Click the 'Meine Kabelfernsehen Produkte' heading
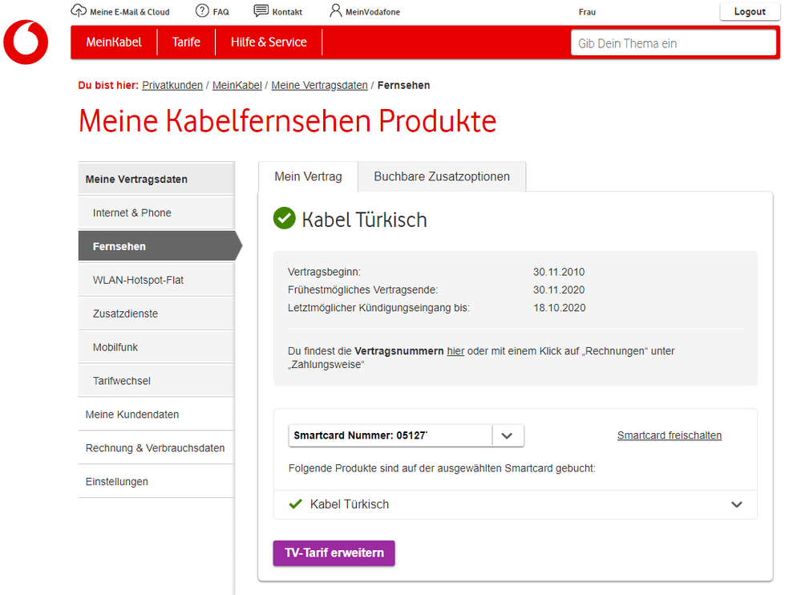This screenshot has width=801, height=595. tap(287, 121)
